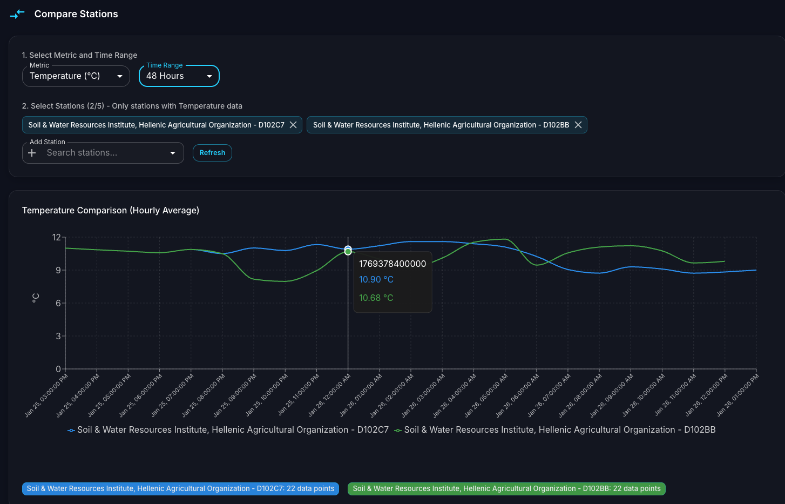This screenshot has height=504, width=785.
Task: Click the Compare Stations page title
Action: point(76,14)
